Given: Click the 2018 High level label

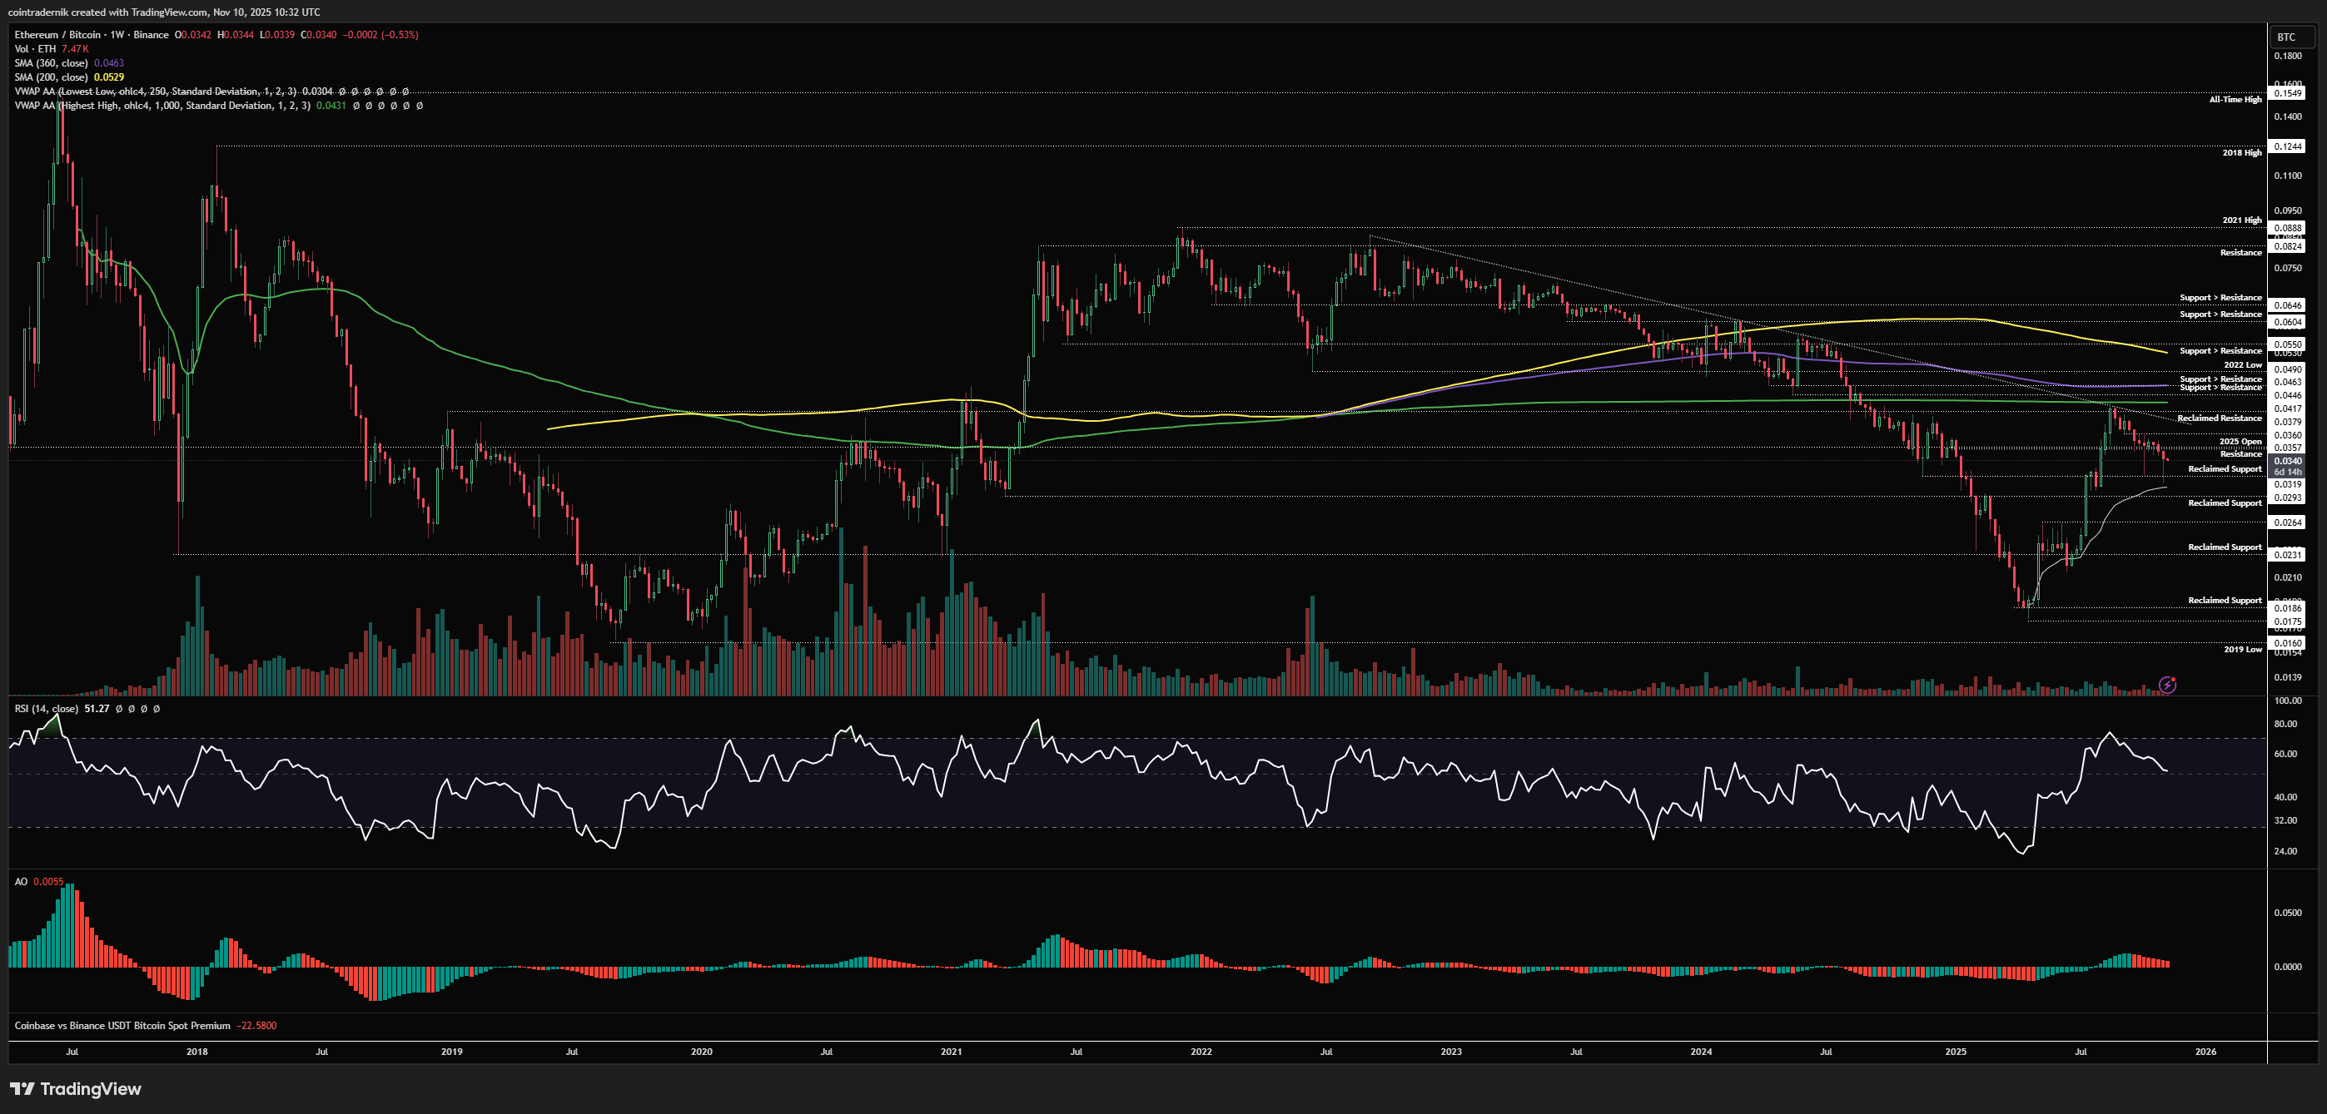Looking at the screenshot, I should click(2241, 152).
